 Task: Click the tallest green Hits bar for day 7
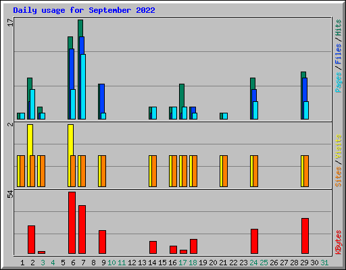tap(80, 28)
